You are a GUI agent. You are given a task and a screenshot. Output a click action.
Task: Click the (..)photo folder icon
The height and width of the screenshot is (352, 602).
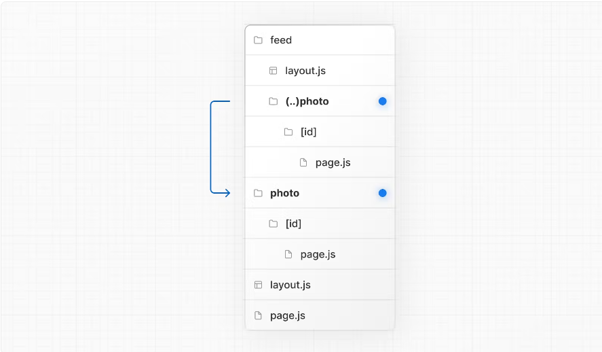(273, 101)
